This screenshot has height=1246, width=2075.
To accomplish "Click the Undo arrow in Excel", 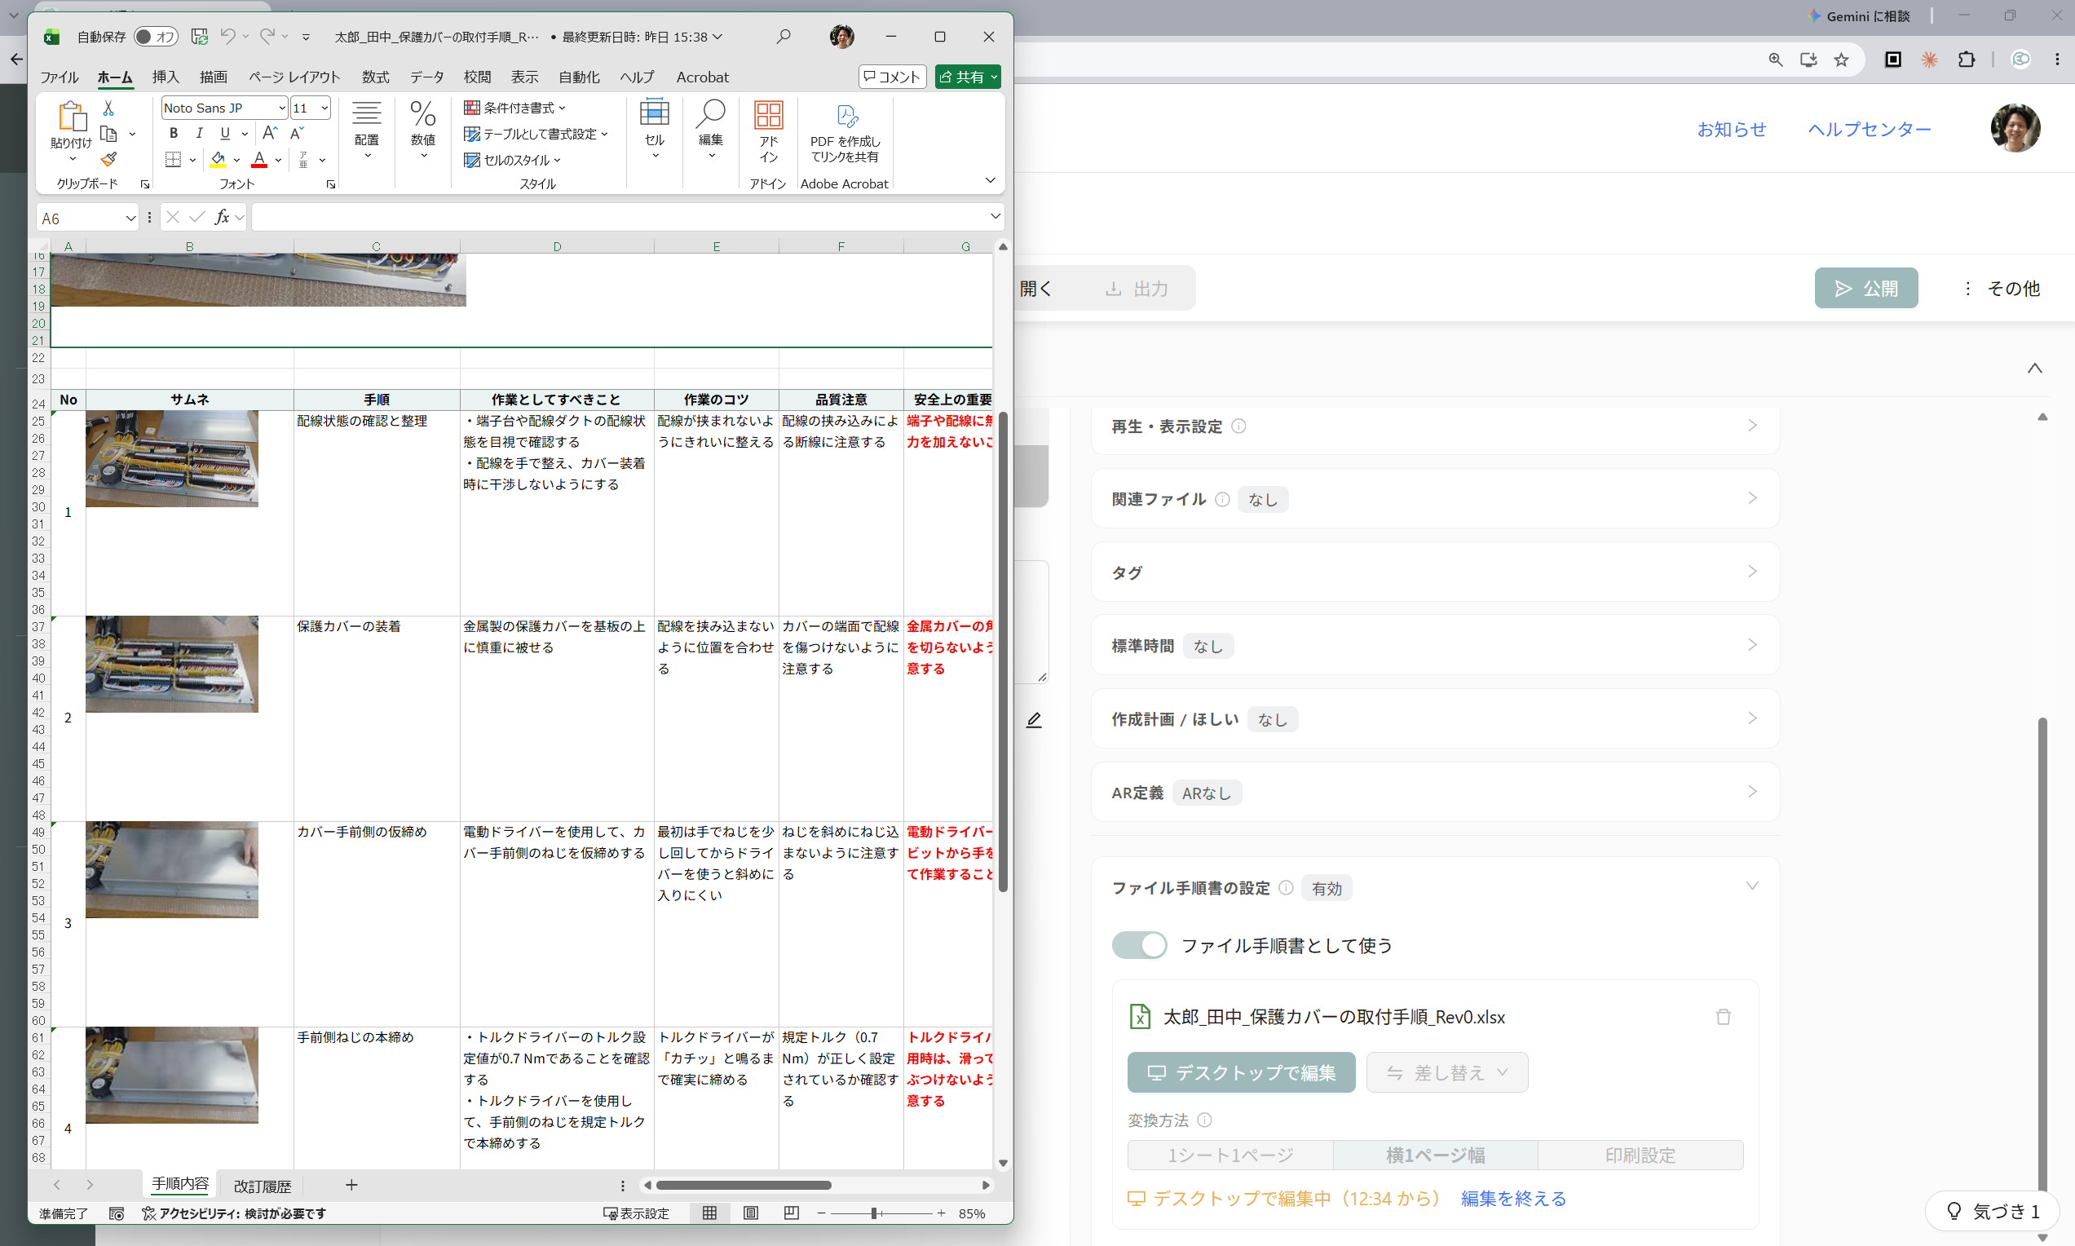I will pyautogui.click(x=227, y=36).
